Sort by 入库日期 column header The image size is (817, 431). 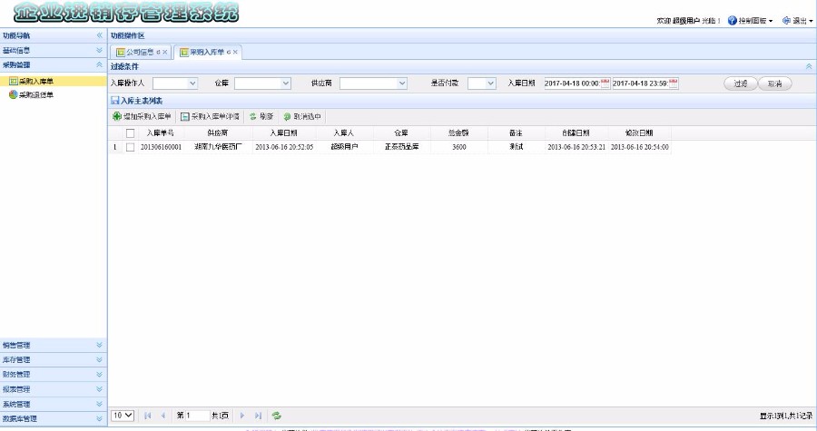coord(284,133)
